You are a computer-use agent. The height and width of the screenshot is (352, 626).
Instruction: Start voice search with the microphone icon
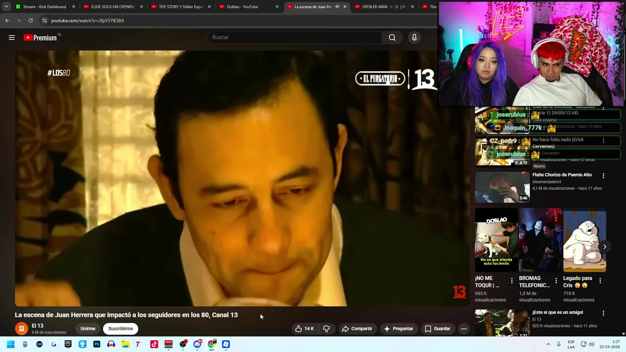tap(414, 38)
